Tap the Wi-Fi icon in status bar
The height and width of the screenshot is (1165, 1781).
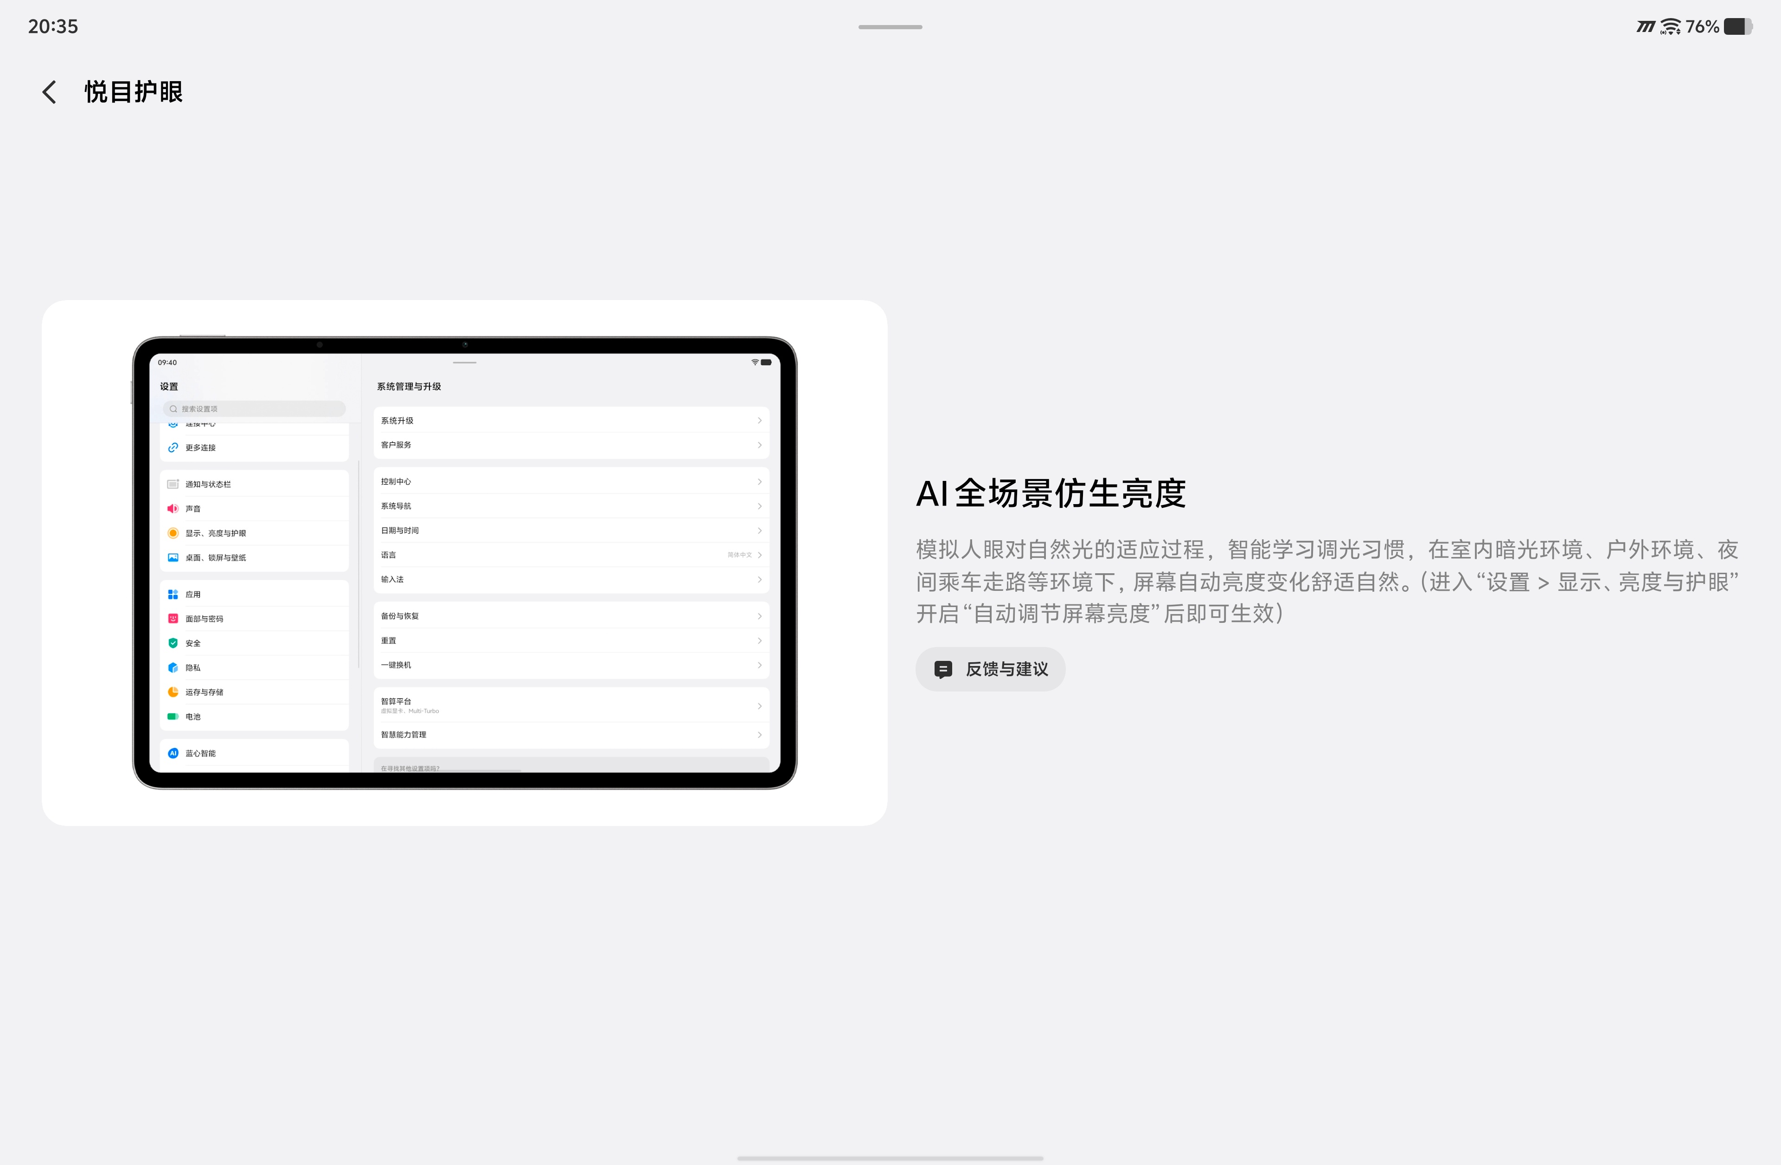click(1670, 26)
